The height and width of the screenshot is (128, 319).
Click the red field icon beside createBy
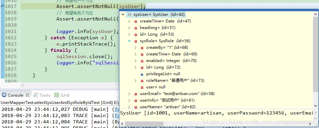click(x=142, y=48)
